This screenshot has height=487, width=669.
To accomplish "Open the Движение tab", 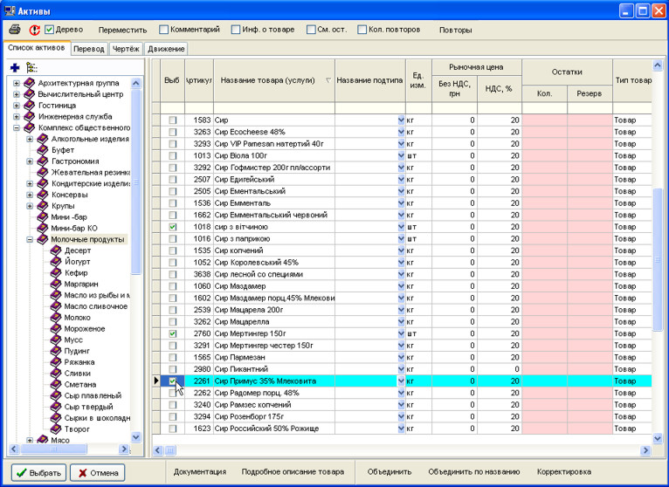I will (165, 49).
